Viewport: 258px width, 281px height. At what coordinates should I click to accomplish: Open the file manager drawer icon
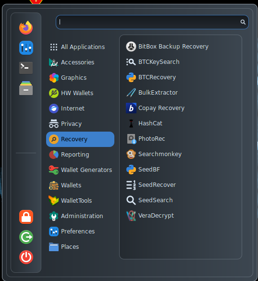pos(26,88)
